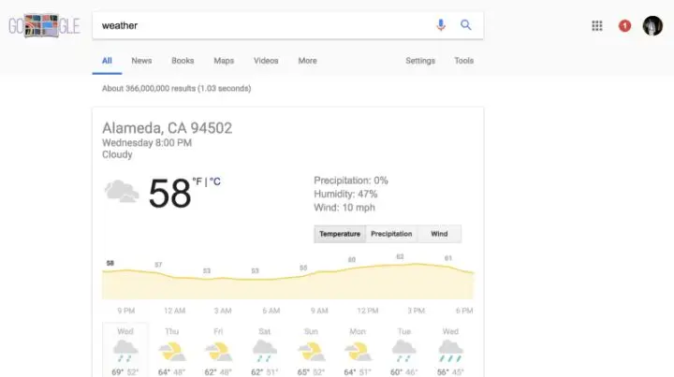The width and height of the screenshot is (674, 377).
Task: Open the red notifications badge
Action: click(x=624, y=26)
